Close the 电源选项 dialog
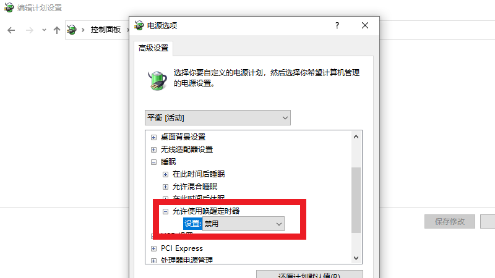The image size is (495, 278). 365,25
